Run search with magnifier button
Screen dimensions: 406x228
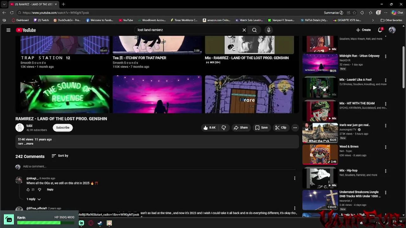(x=254, y=30)
